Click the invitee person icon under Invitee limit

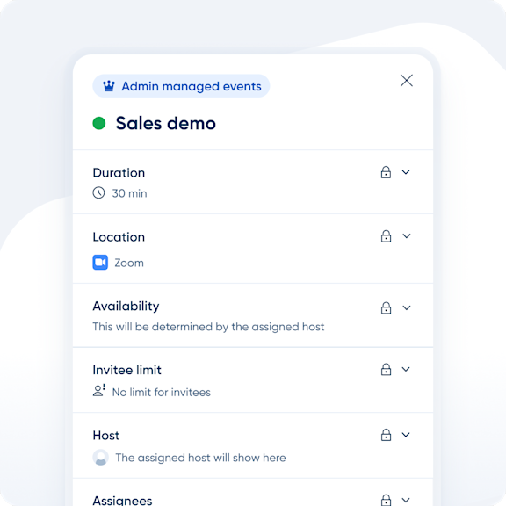98,390
